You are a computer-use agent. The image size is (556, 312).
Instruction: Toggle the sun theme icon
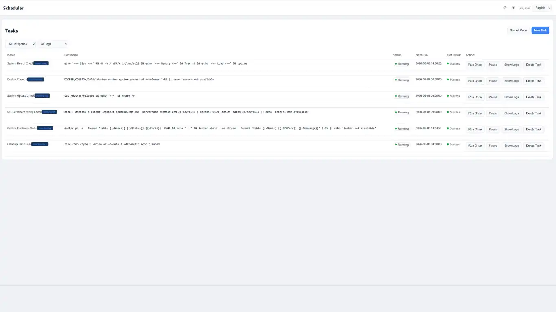(514, 8)
